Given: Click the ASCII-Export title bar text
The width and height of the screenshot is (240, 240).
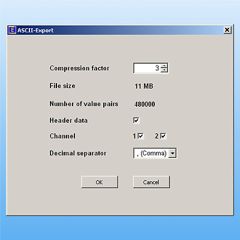Looking at the screenshot, I should pyautogui.click(x=35, y=31).
